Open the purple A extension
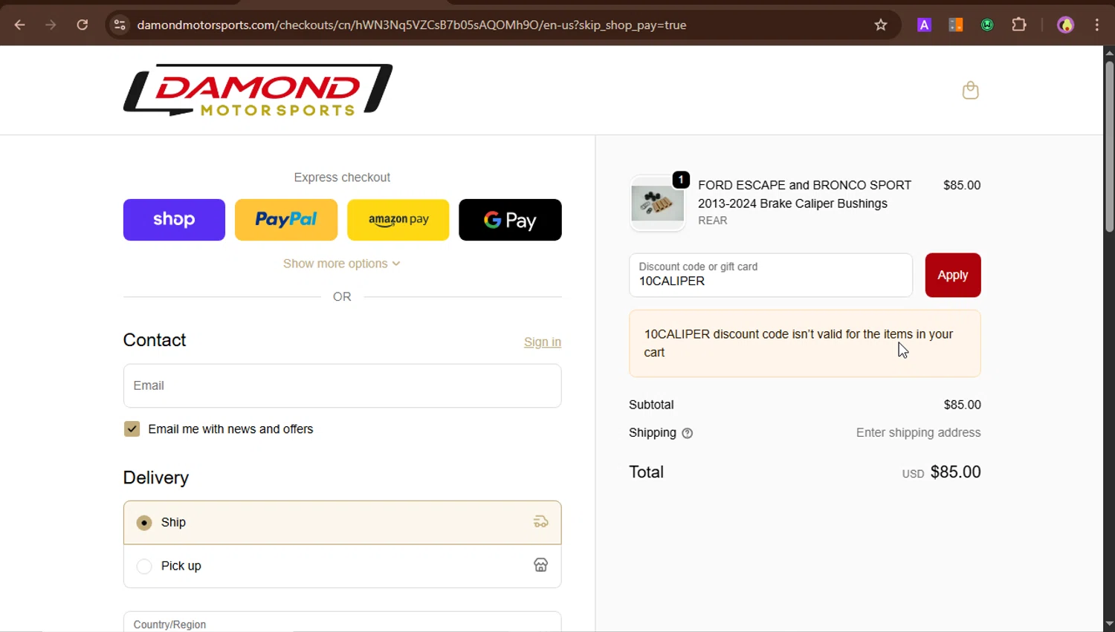 924,25
